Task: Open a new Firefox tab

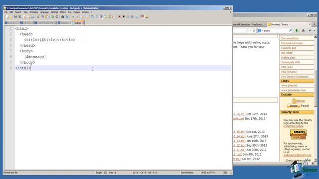Action: [315, 24]
